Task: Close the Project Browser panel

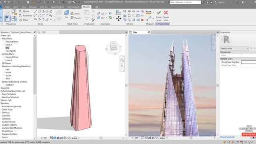Action: click(x=35, y=32)
